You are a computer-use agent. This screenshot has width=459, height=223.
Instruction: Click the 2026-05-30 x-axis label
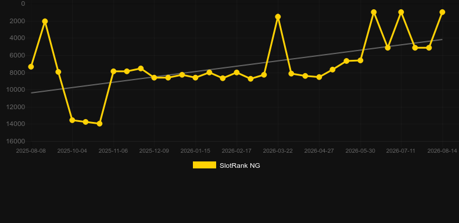click(x=360, y=151)
